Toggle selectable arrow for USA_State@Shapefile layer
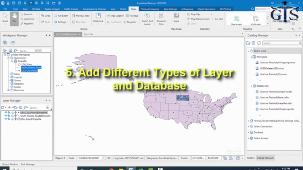 [x=9, y=119]
